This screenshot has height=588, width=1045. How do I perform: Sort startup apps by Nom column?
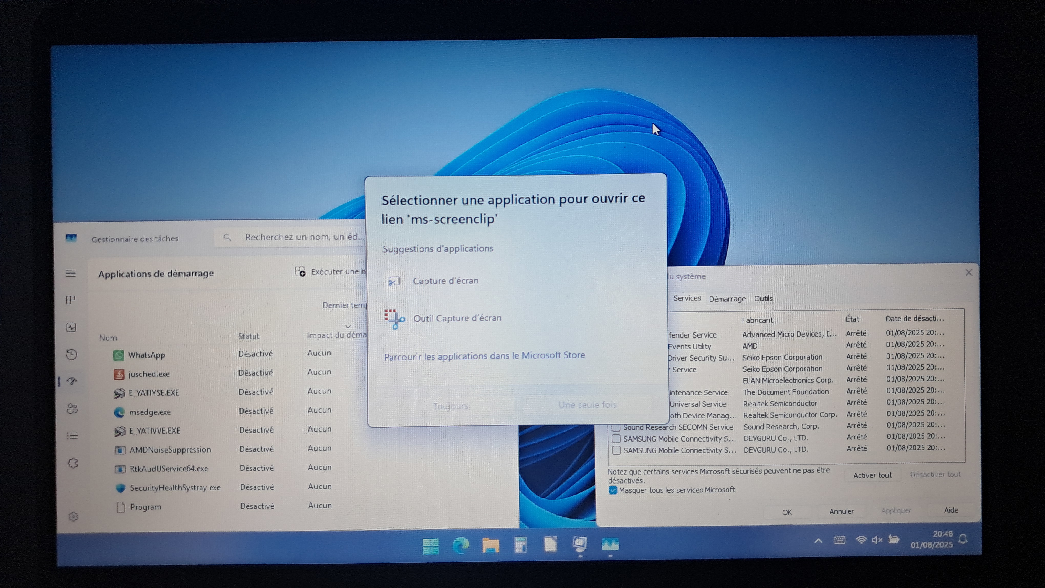point(108,337)
